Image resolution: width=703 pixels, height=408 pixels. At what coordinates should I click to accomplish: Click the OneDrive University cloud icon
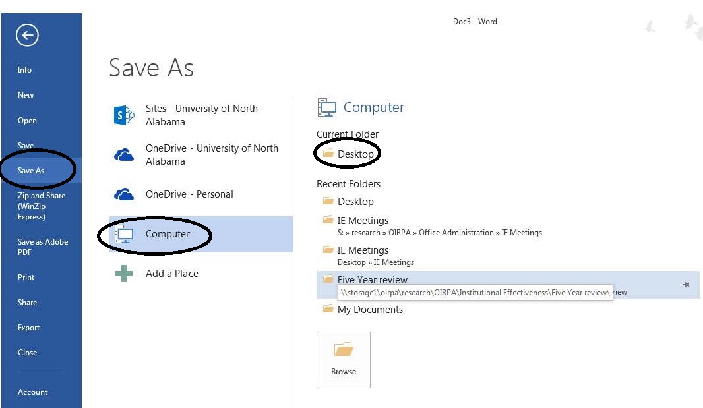124,155
